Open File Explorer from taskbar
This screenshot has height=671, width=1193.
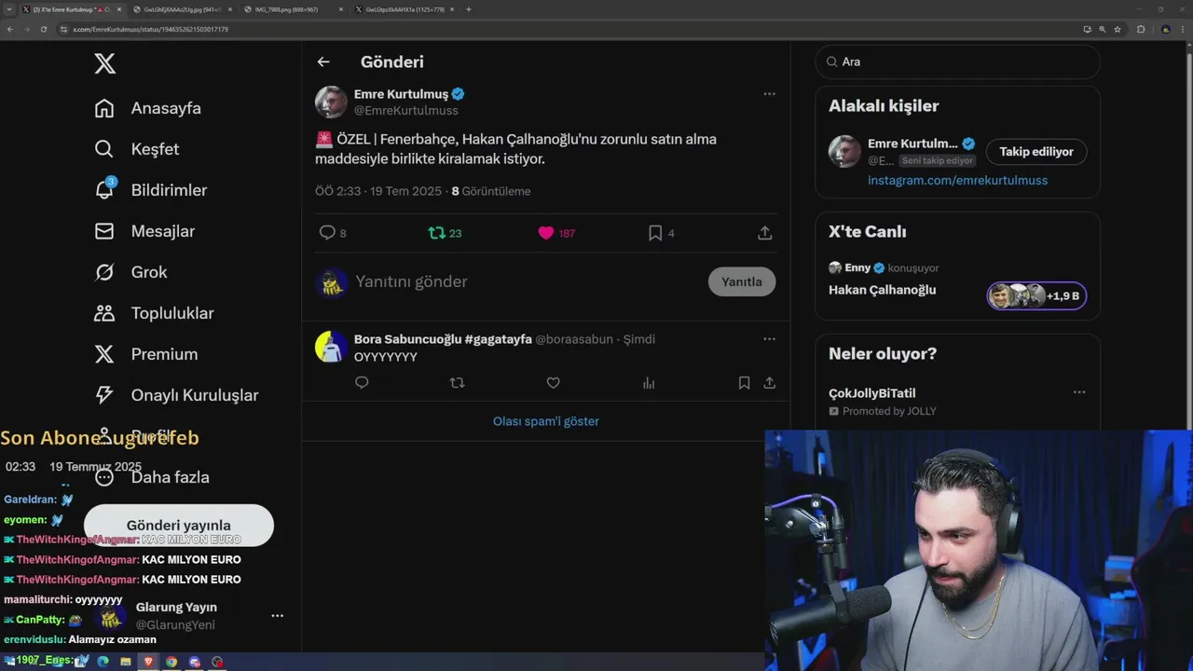coord(125,662)
